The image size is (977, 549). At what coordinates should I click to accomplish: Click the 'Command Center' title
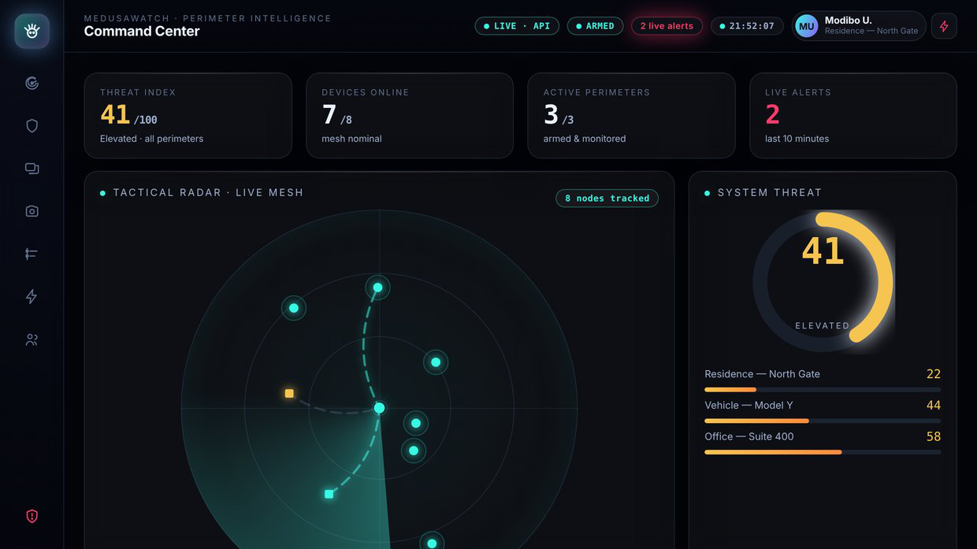point(142,32)
